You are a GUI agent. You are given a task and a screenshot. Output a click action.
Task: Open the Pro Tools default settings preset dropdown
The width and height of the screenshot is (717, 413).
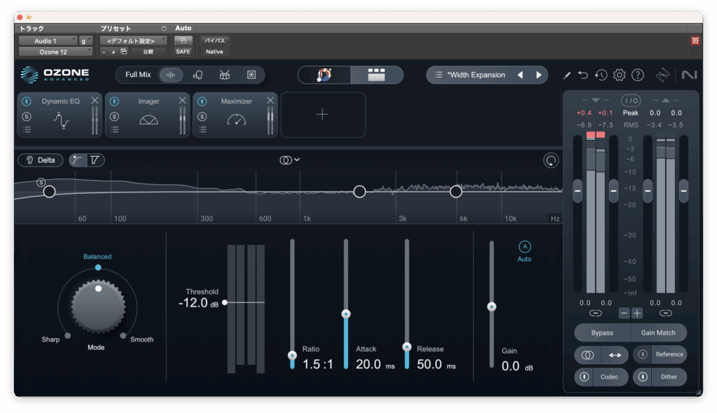click(x=133, y=41)
